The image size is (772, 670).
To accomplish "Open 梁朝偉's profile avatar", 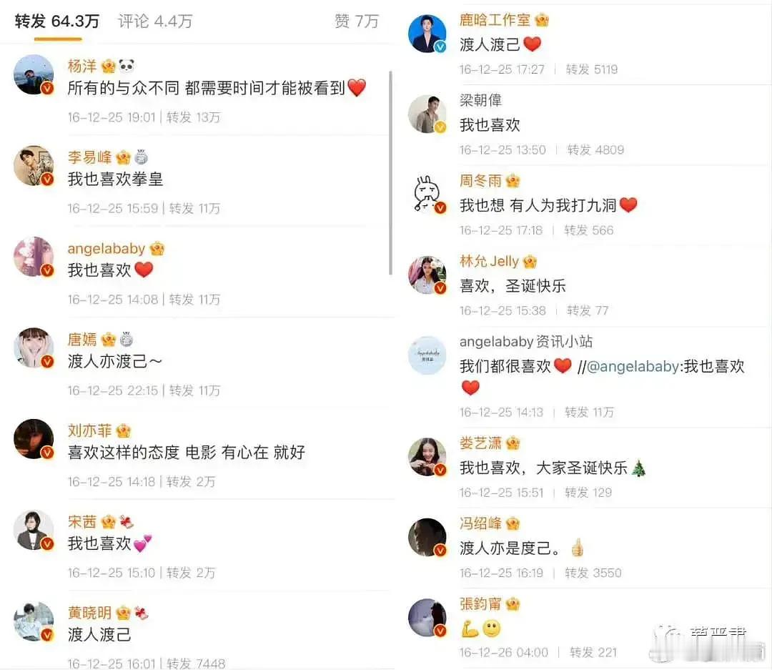I will pos(427,114).
